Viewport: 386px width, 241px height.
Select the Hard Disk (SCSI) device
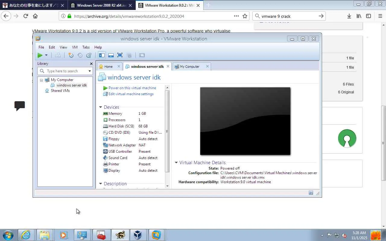pos(133,126)
